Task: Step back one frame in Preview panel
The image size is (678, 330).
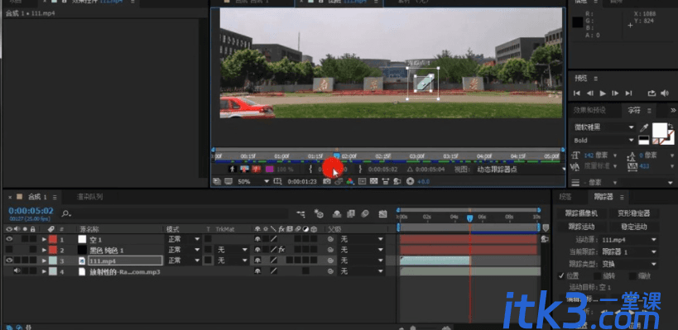Action: [589, 93]
